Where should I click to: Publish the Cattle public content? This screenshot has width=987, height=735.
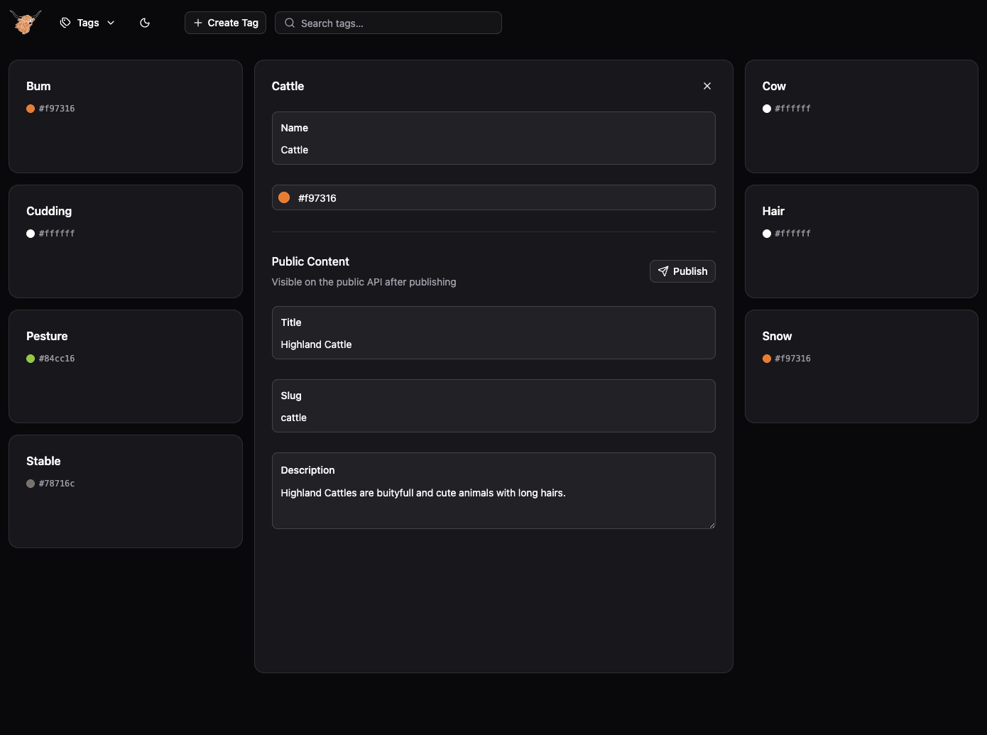click(x=682, y=271)
